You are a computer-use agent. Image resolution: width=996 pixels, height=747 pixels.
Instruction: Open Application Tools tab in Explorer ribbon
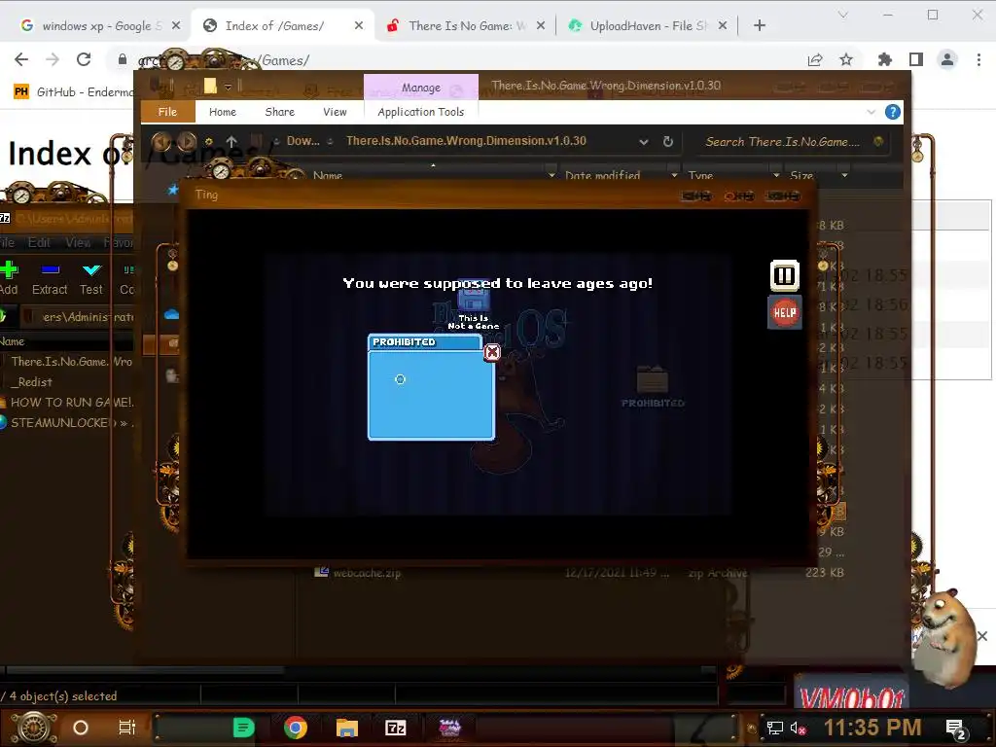pos(420,112)
